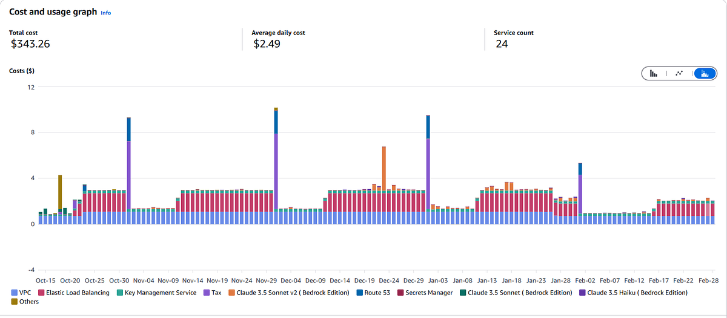This screenshot has width=727, height=318.
Task: Select the tall gold Others bar in mid-October
Action: point(60,192)
